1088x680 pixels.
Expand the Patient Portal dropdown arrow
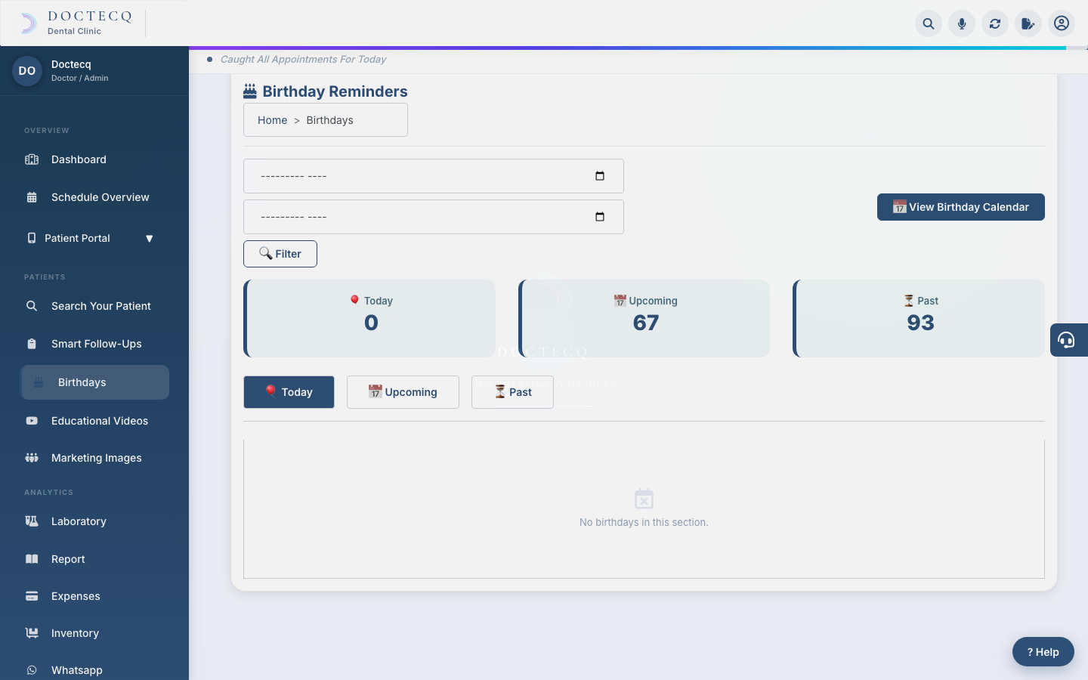point(149,238)
